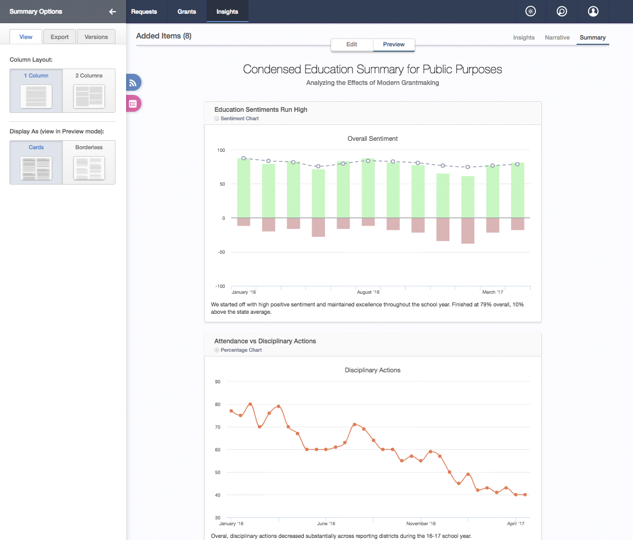Click the Insights sub-view link
633x540 pixels.
coord(524,37)
